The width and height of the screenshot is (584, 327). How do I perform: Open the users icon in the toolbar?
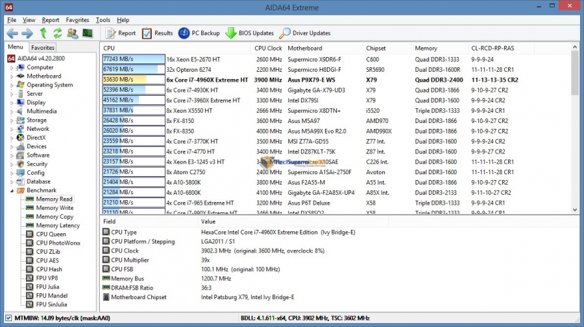73,34
